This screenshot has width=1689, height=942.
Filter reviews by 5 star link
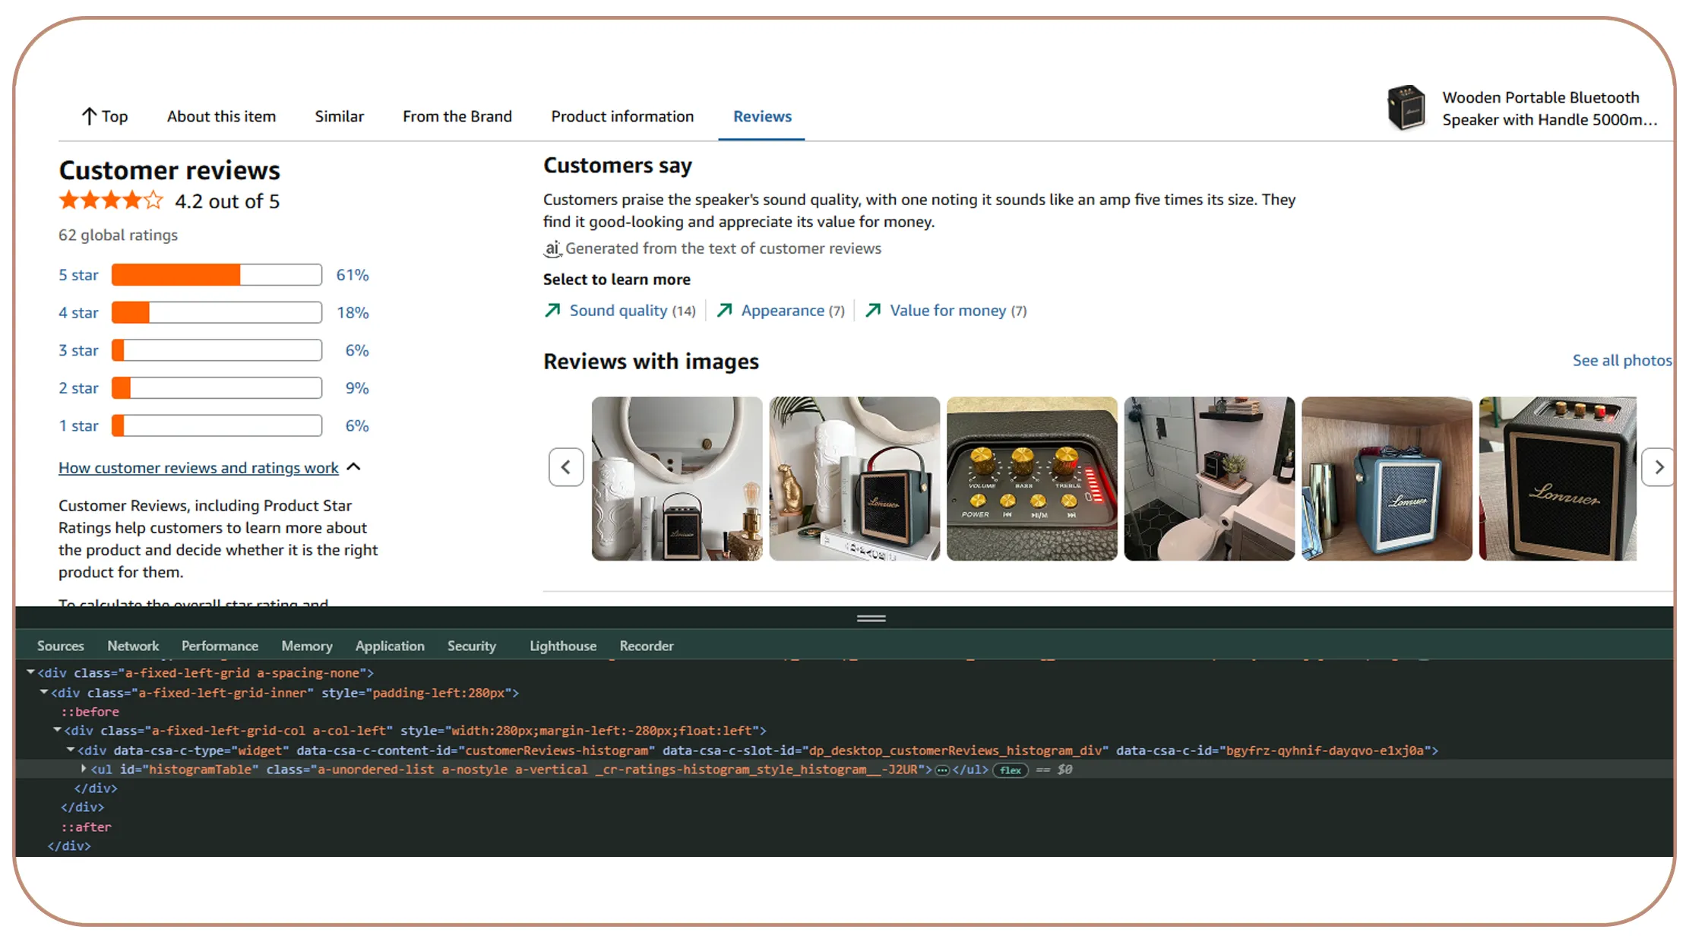(x=79, y=275)
